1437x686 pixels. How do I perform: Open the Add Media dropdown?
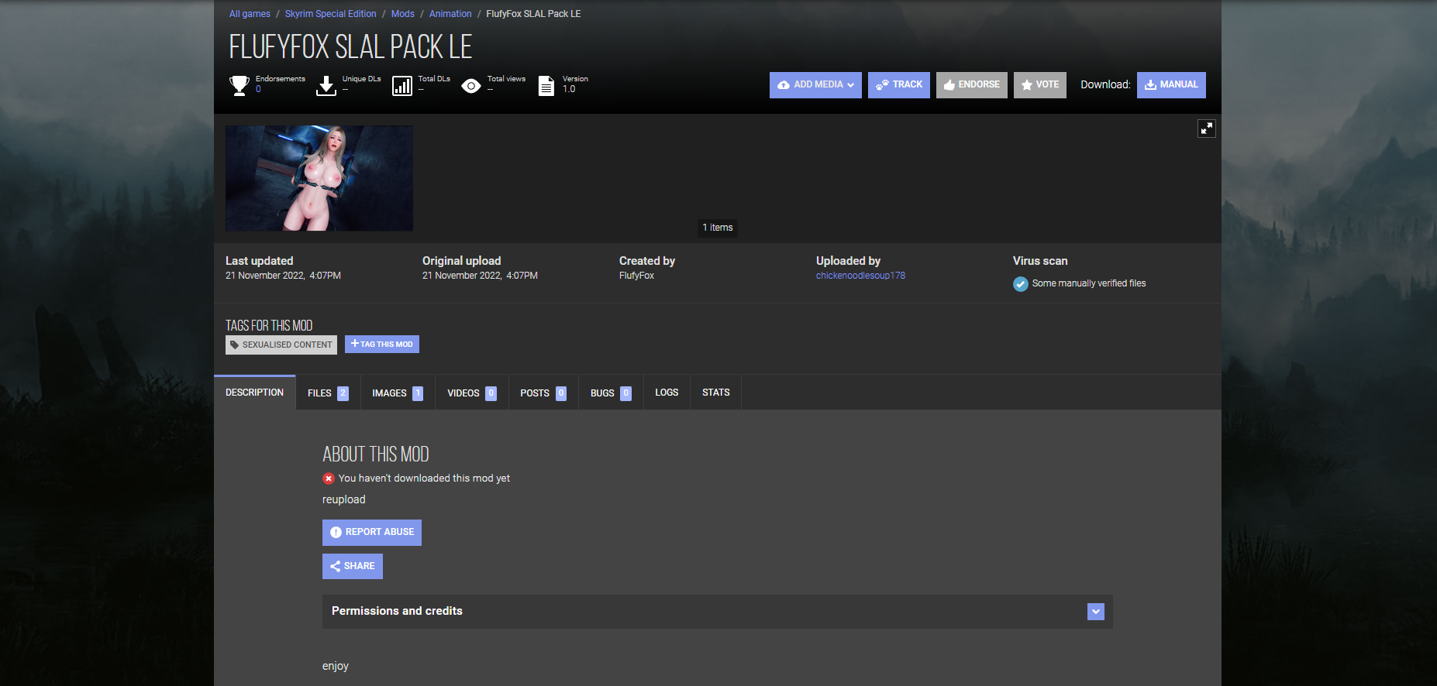coord(815,85)
